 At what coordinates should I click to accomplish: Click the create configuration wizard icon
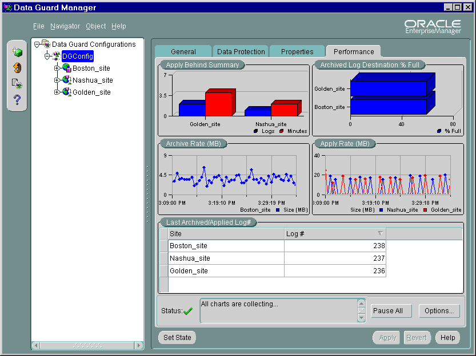click(17, 52)
